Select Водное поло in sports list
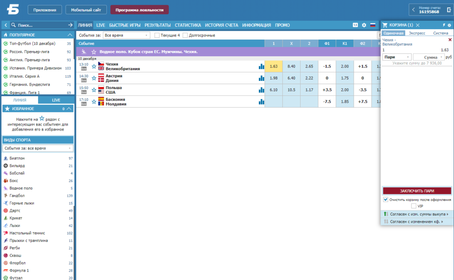 21,188
